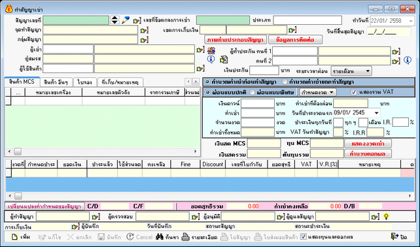
Task: Click the printer รายละเอียด icon
Action: point(186,237)
